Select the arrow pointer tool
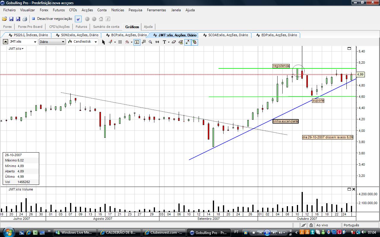This screenshot has height=237, width=380. [x=104, y=42]
